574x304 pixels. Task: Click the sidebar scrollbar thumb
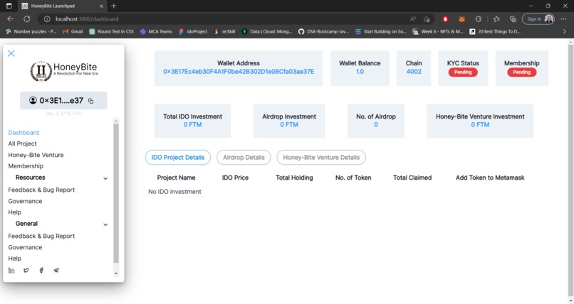tap(116, 193)
